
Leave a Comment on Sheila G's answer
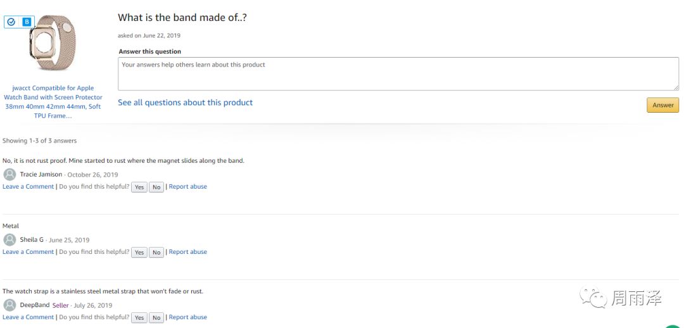(x=28, y=252)
